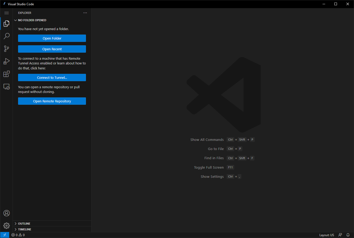Click the Open Folder button

point(52,38)
